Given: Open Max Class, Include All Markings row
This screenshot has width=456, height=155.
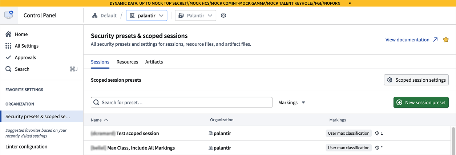Looking at the screenshot, I should coord(267,148).
